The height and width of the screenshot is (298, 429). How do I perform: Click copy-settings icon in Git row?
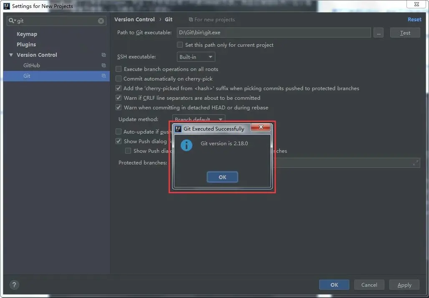(x=103, y=76)
